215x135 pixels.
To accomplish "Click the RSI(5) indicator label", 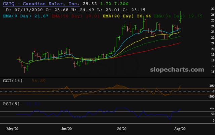I will click(x=11, y=103).
